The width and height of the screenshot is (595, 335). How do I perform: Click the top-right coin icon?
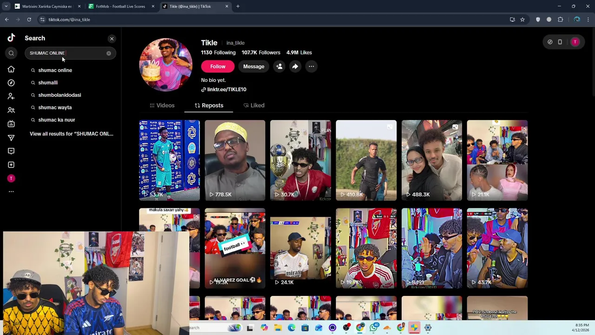[550, 42]
